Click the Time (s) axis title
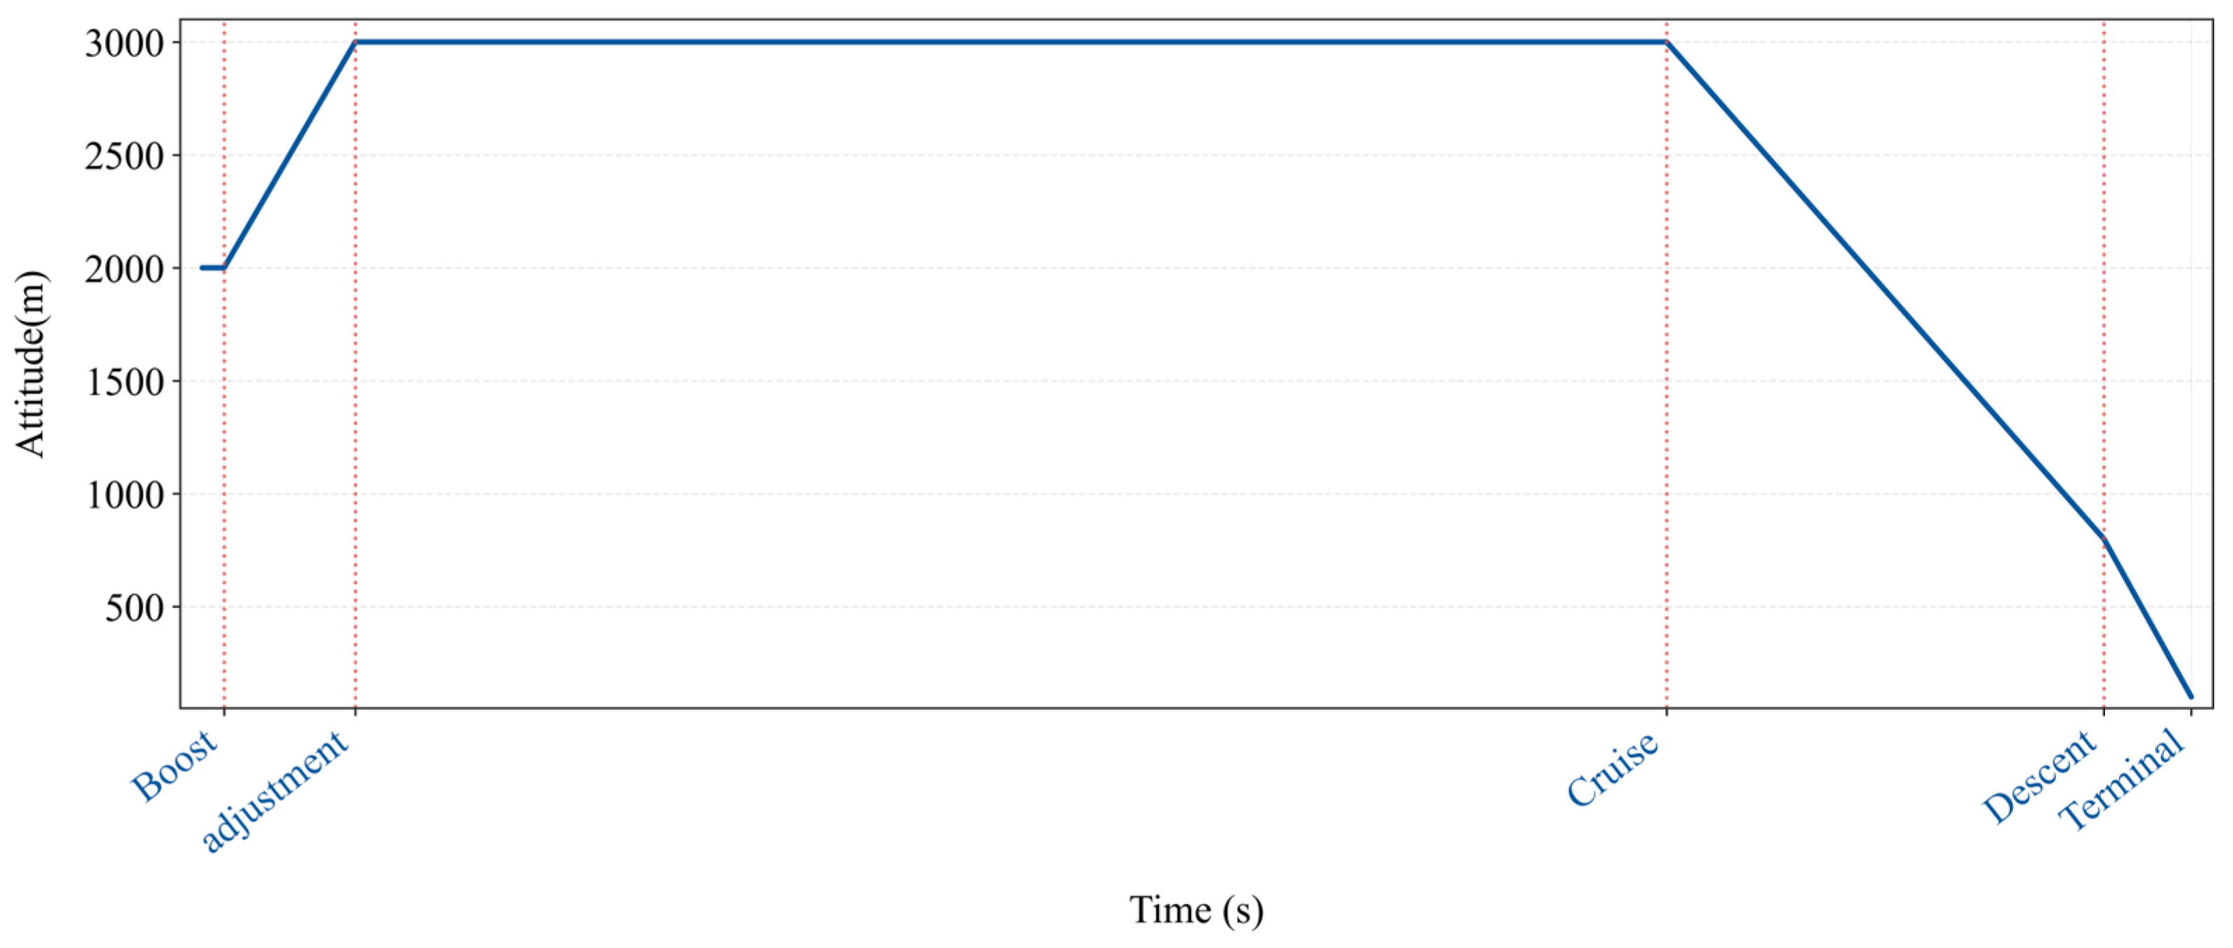Image resolution: width=2233 pixels, height=948 pixels. [1196, 910]
